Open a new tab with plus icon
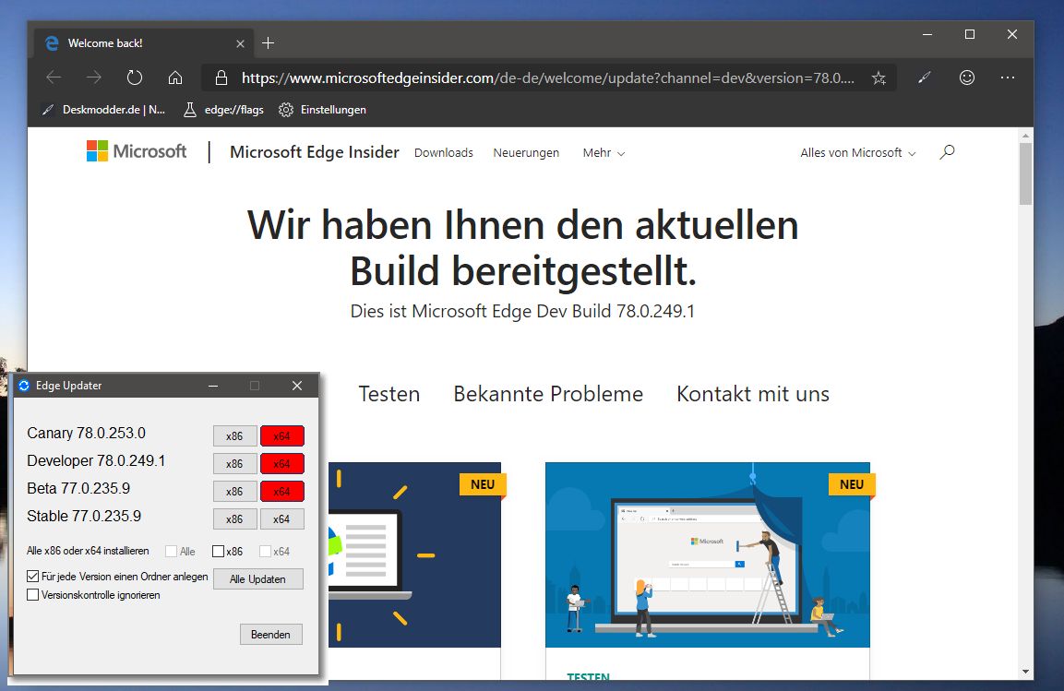The image size is (1064, 691). 268,43
